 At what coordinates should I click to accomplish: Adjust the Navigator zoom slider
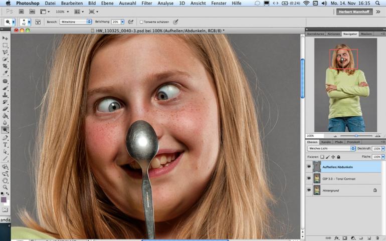tap(356, 136)
